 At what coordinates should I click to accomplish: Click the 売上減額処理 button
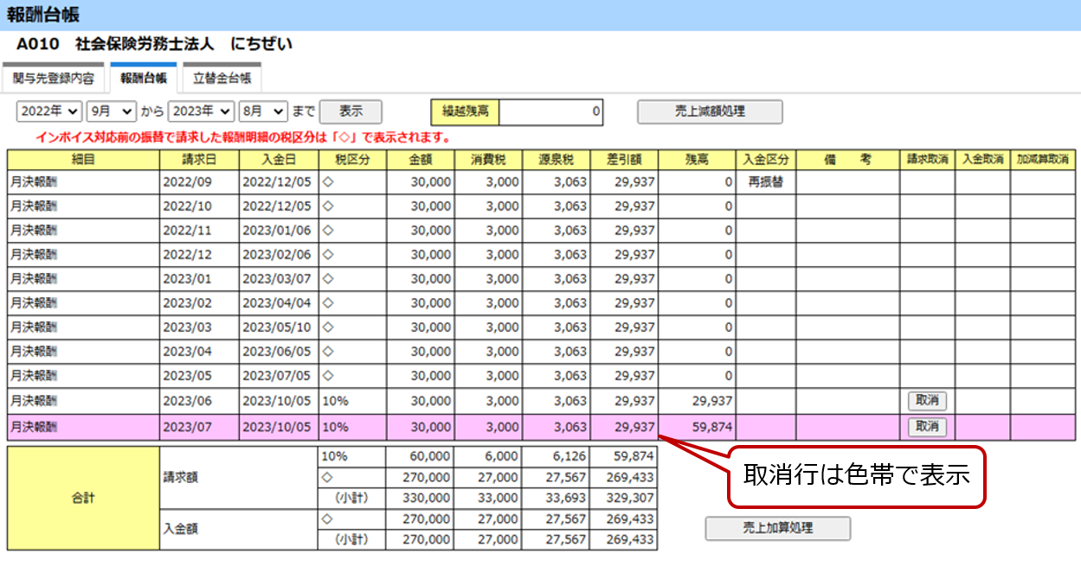coord(710,111)
